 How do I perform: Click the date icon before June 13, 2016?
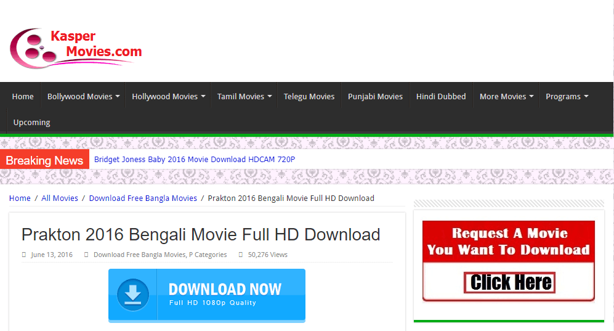(x=24, y=255)
